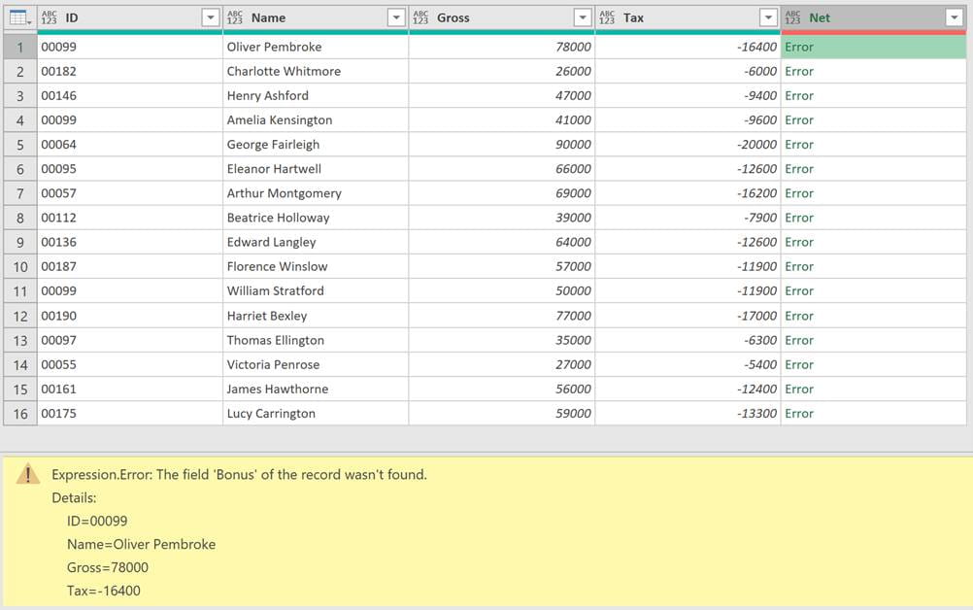Screen dimensions: 973x610
Task: Click the Tax=-16400 detail line
Action: coord(104,591)
